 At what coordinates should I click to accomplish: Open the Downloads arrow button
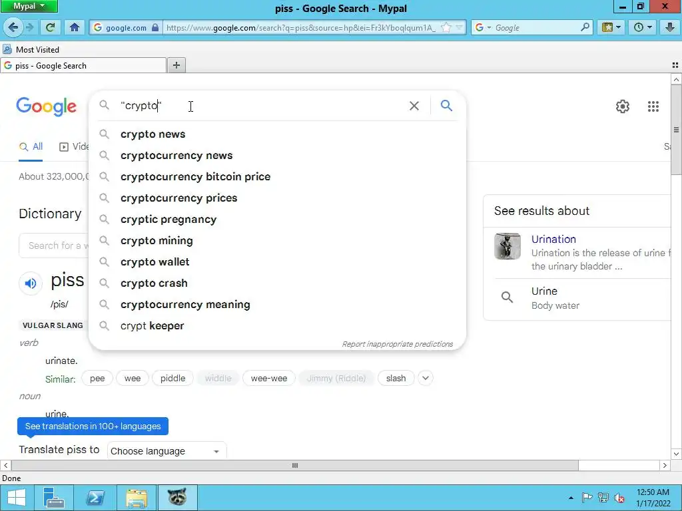pyautogui.click(x=670, y=27)
